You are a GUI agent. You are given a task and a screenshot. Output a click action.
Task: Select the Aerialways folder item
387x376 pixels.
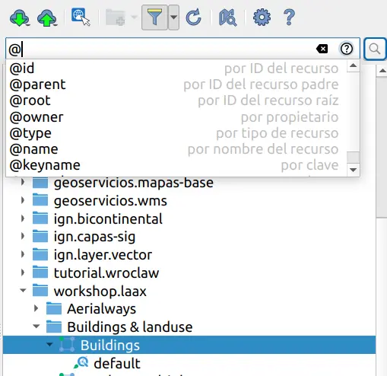tap(101, 309)
